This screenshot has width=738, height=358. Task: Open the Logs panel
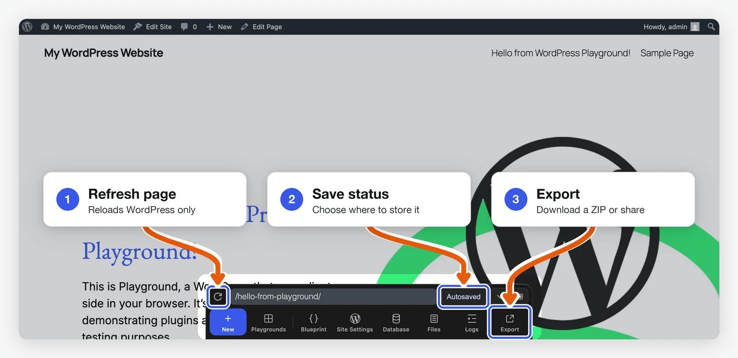tap(472, 323)
